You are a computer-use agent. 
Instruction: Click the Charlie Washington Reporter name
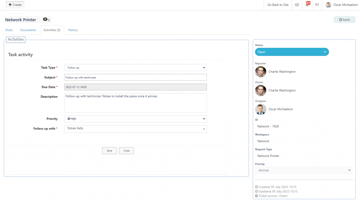pyautogui.click(x=282, y=72)
